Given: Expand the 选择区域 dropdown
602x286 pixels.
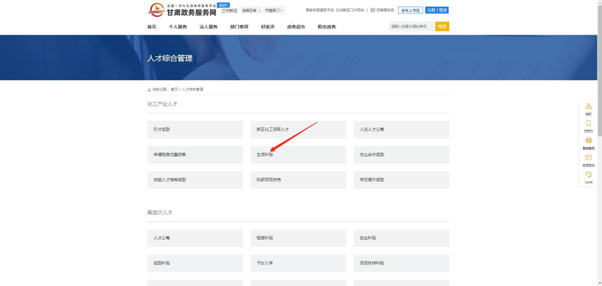Looking at the screenshot, I should click(x=251, y=11).
